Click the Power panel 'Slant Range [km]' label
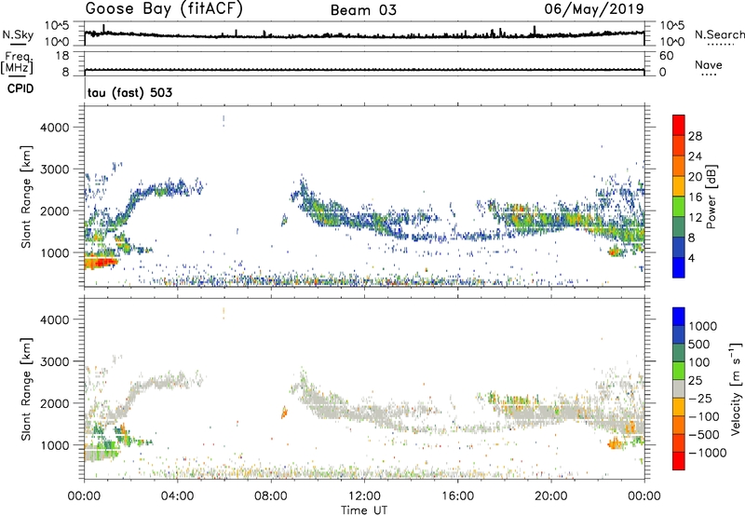This screenshot has width=745, height=516. [26, 197]
